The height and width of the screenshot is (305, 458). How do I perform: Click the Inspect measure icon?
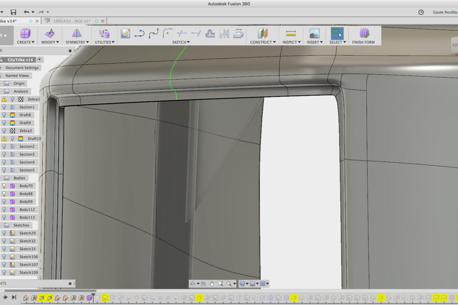point(291,33)
